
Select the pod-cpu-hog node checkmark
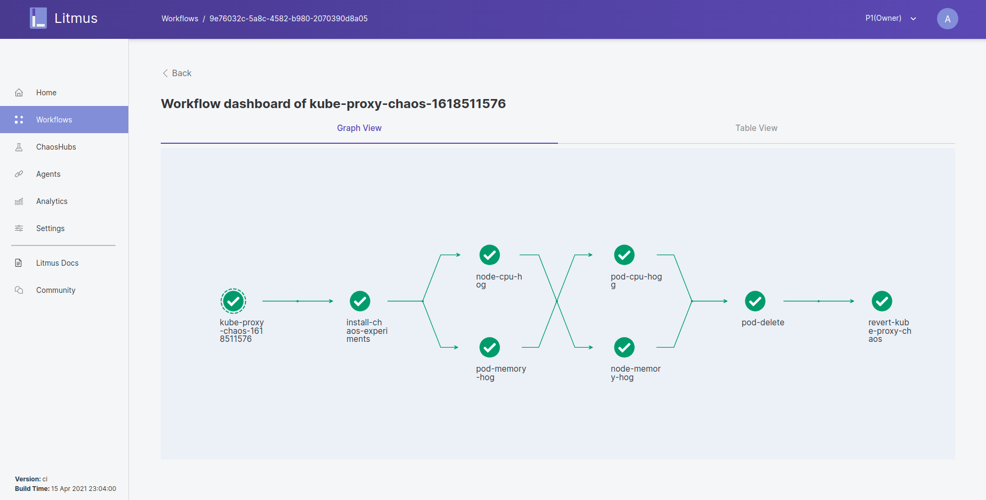pyautogui.click(x=625, y=255)
